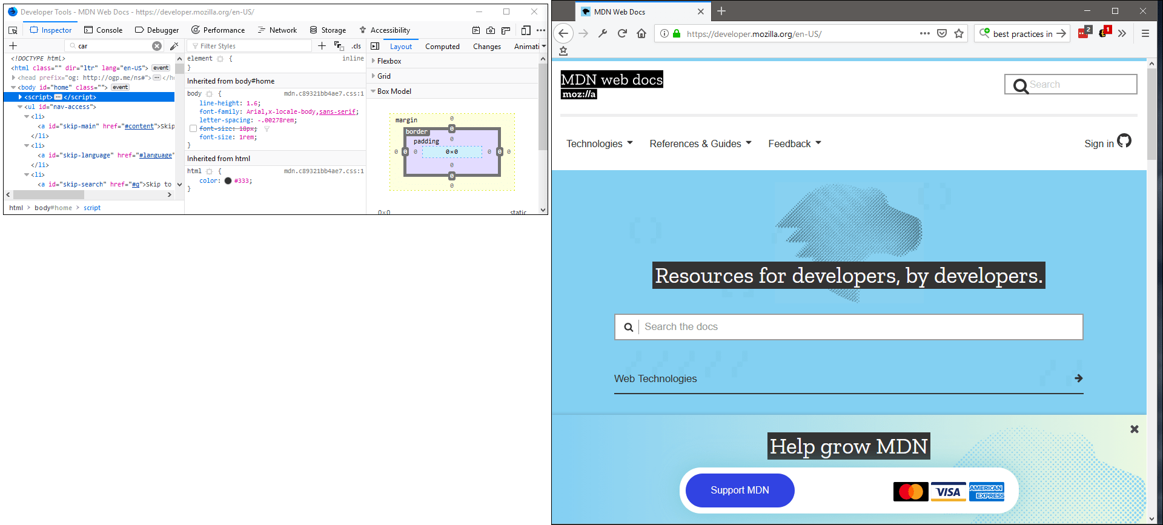Open the Firefox hamburger menu
This screenshot has height=525, width=1163.
[1145, 33]
